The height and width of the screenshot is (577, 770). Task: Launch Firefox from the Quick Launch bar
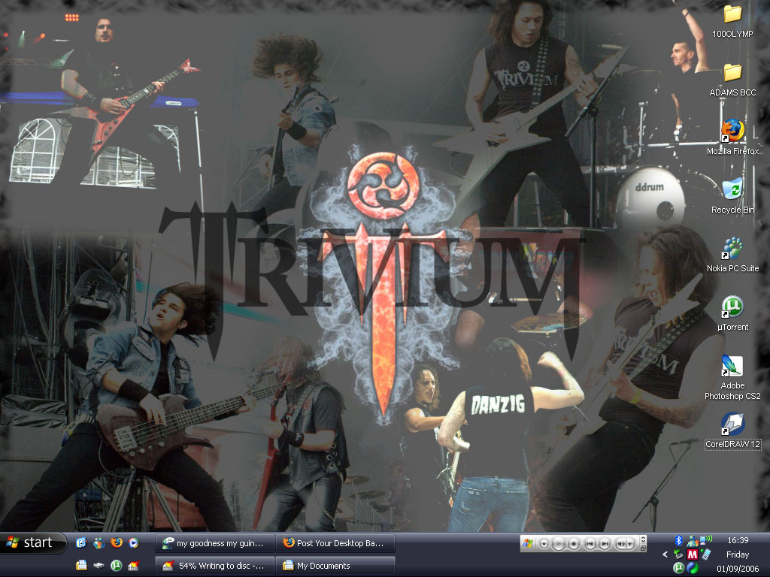point(117,542)
